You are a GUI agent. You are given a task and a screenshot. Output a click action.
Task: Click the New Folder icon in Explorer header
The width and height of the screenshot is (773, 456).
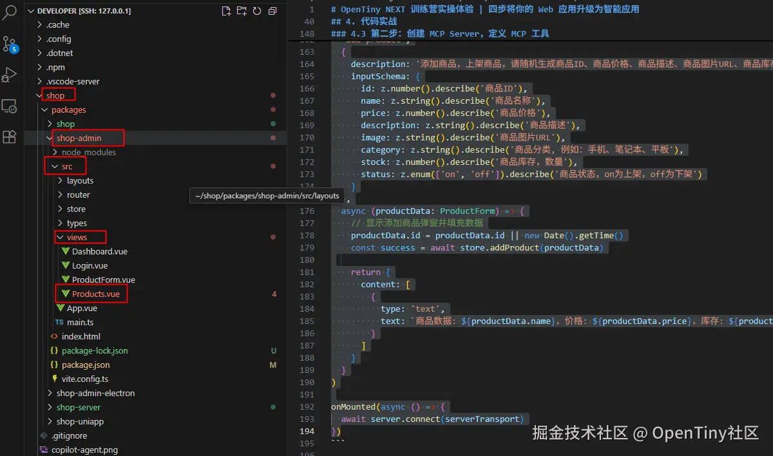click(x=242, y=11)
